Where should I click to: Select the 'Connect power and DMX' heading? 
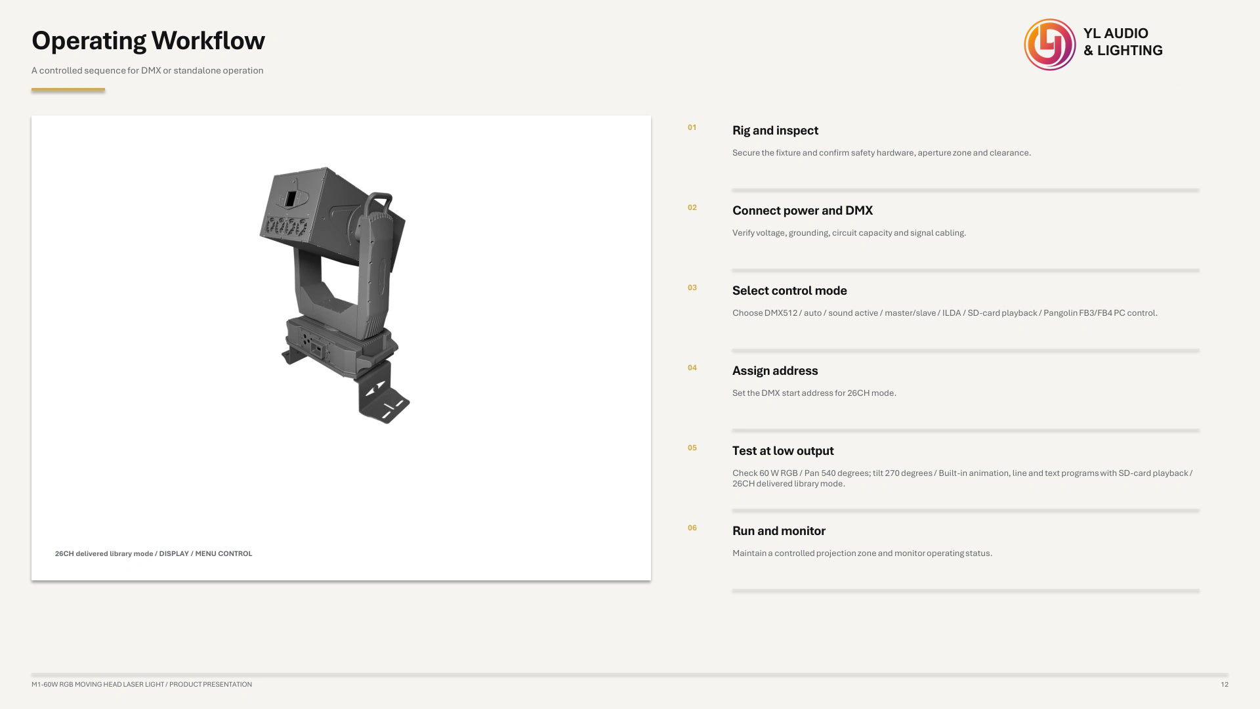coord(802,211)
